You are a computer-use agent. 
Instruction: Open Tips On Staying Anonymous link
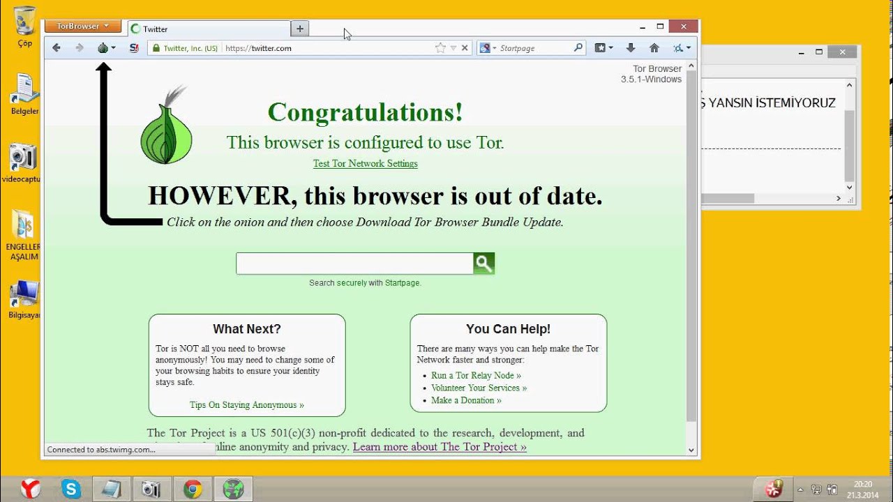[x=247, y=405]
